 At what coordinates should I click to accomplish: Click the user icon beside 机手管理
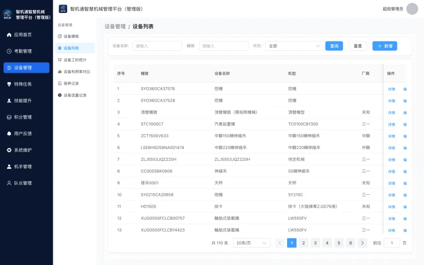9,166
